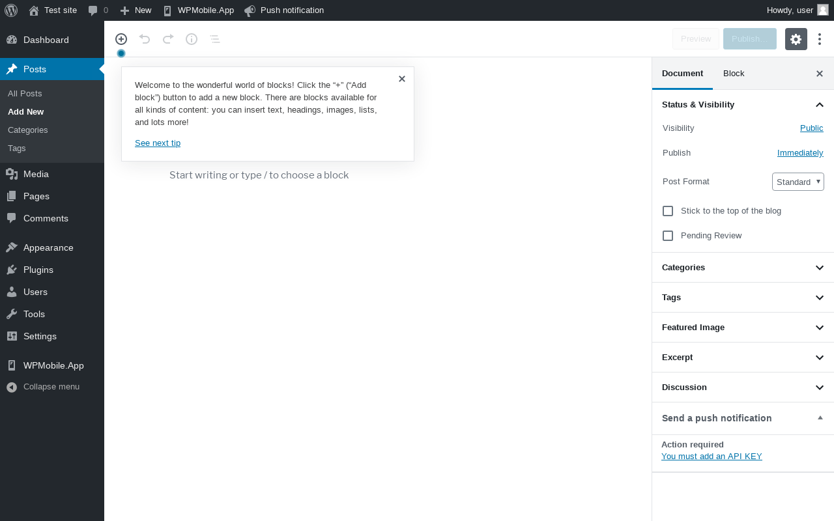Screen dimensions: 834x521
Task: Click the See next tip link
Action: point(158,143)
